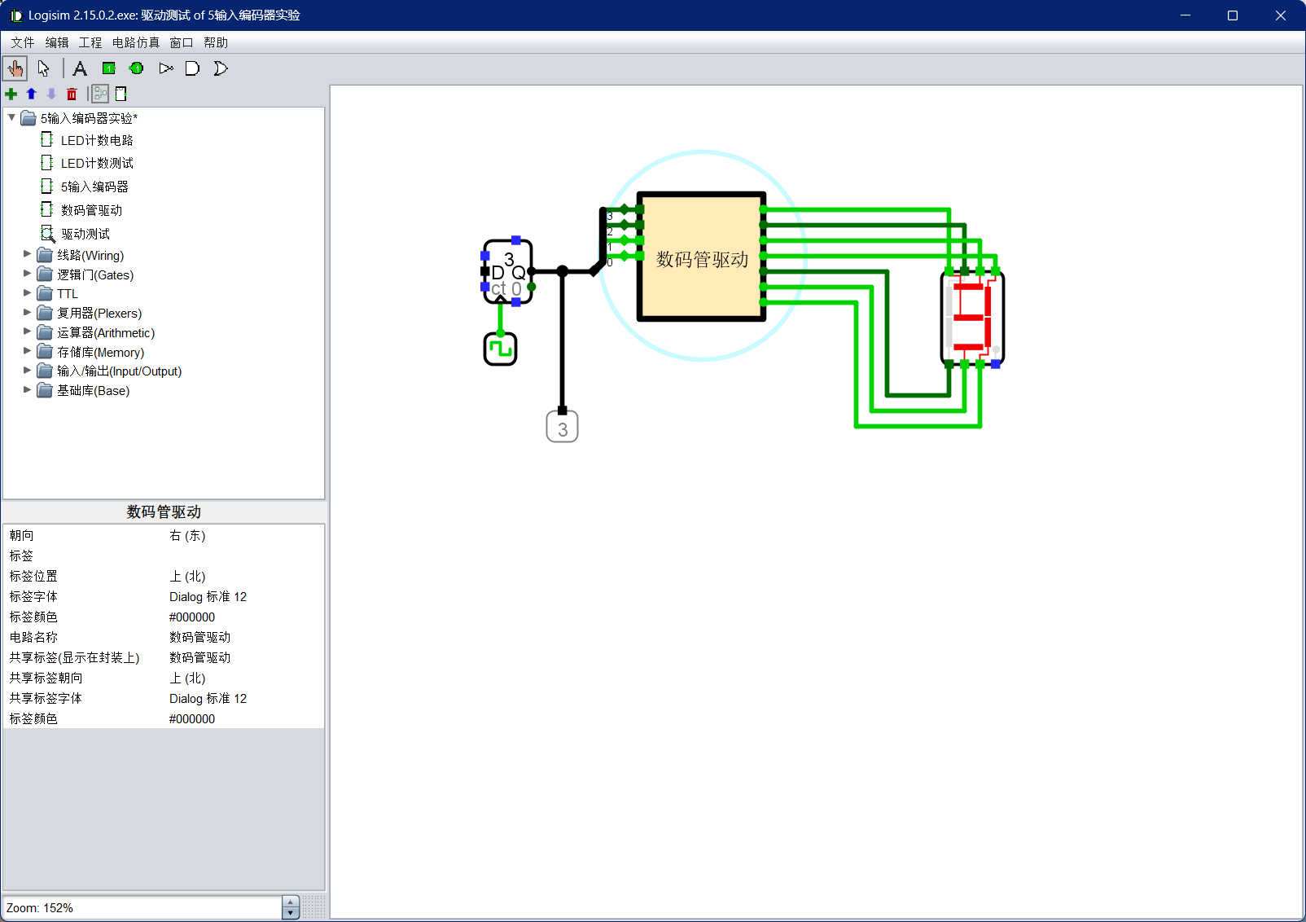The width and height of the screenshot is (1306, 922).
Task: Open the 帮助 menu
Action: coord(216,42)
